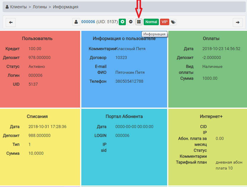
Task: Click the right arrow next user button
Action: (x=237, y=22)
